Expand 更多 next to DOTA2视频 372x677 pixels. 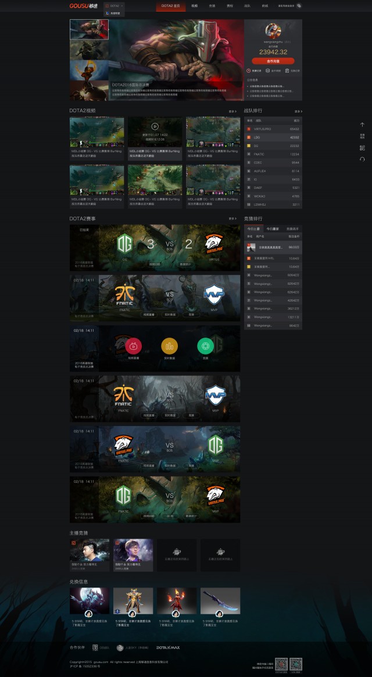233,112
